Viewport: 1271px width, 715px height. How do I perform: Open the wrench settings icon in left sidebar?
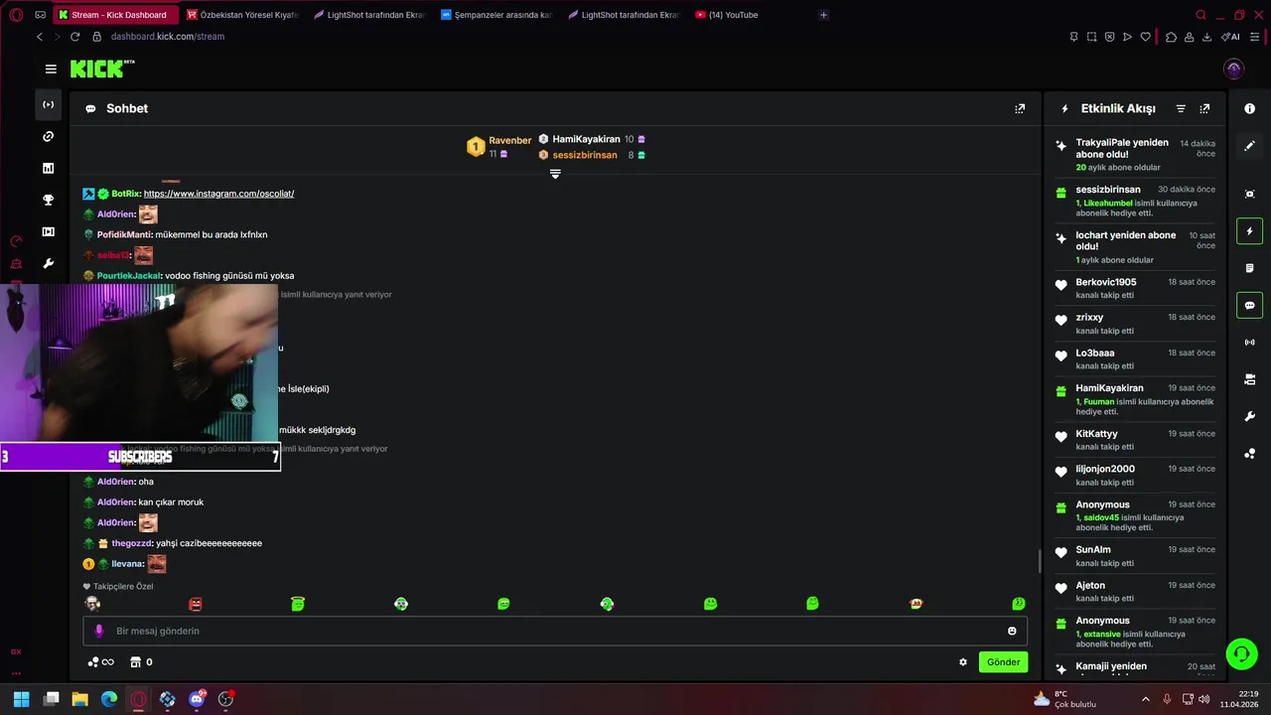pos(48,263)
